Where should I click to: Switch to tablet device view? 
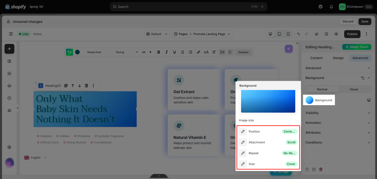click(x=279, y=34)
